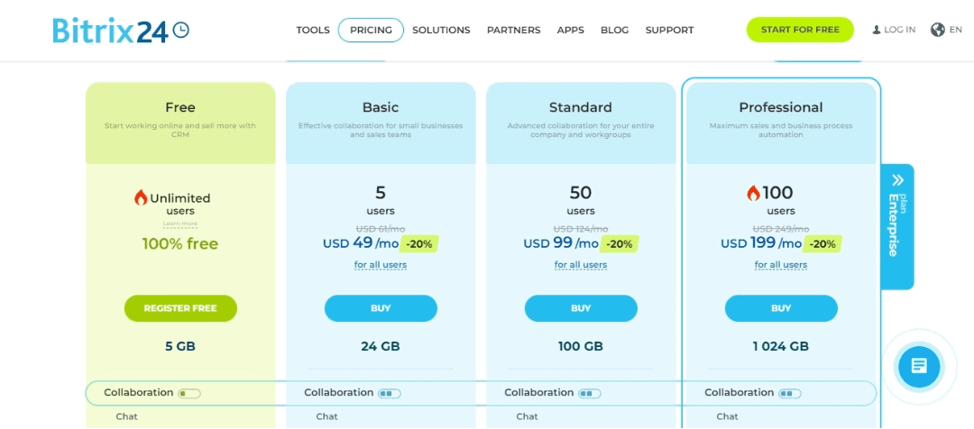Image resolution: width=974 pixels, height=429 pixels.
Task: Click BUY under the Basic plan
Action: [381, 308]
